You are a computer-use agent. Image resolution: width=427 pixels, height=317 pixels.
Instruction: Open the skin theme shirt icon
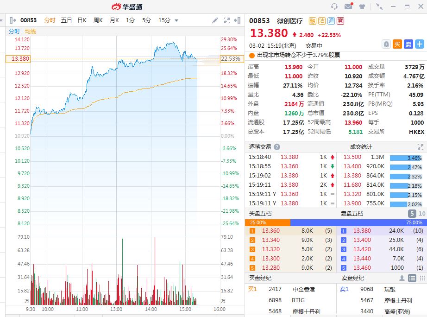tap(362, 6)
